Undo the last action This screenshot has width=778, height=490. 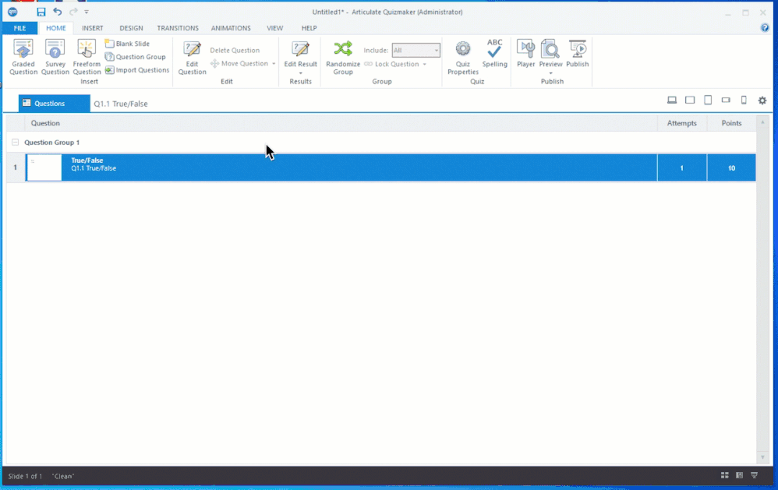[58, 12]
